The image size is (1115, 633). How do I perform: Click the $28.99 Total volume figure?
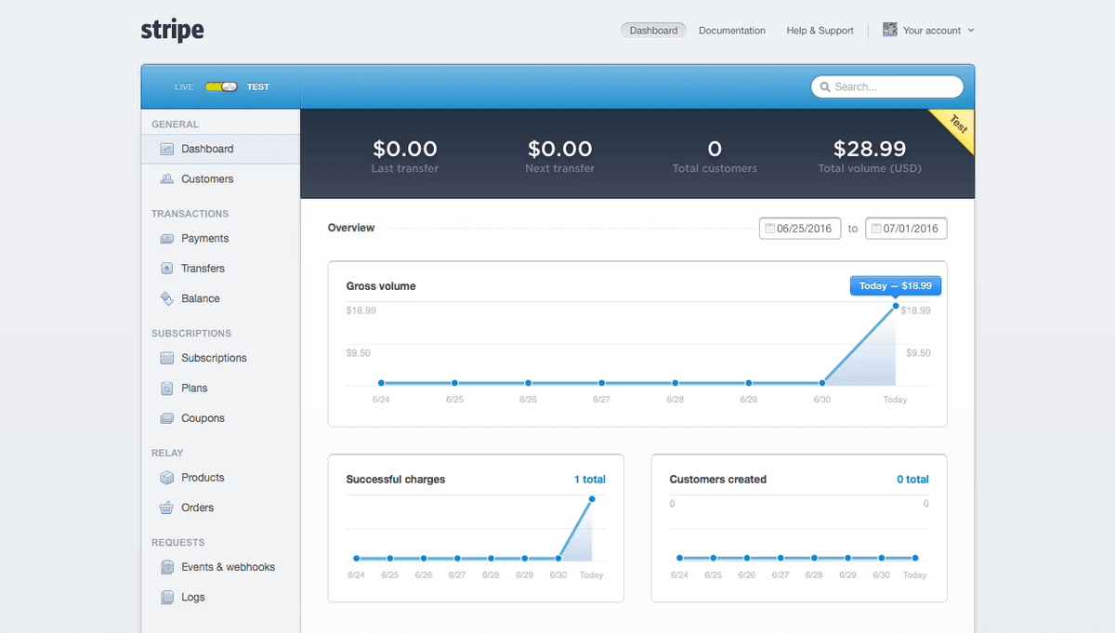click(x=870, y=149)
